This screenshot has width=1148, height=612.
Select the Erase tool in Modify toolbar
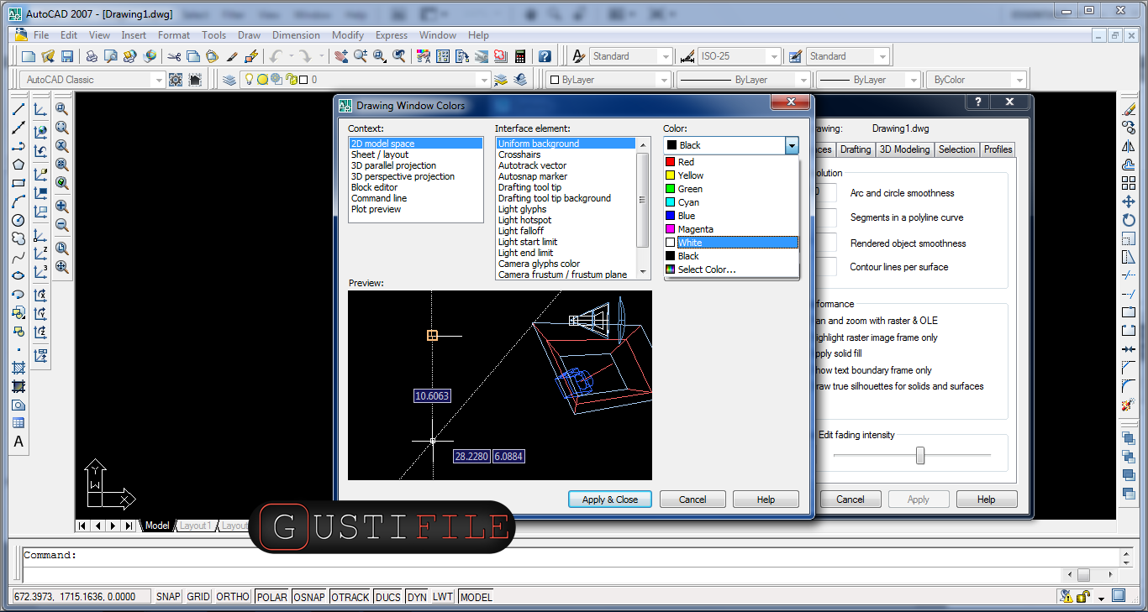point(1129,109)
